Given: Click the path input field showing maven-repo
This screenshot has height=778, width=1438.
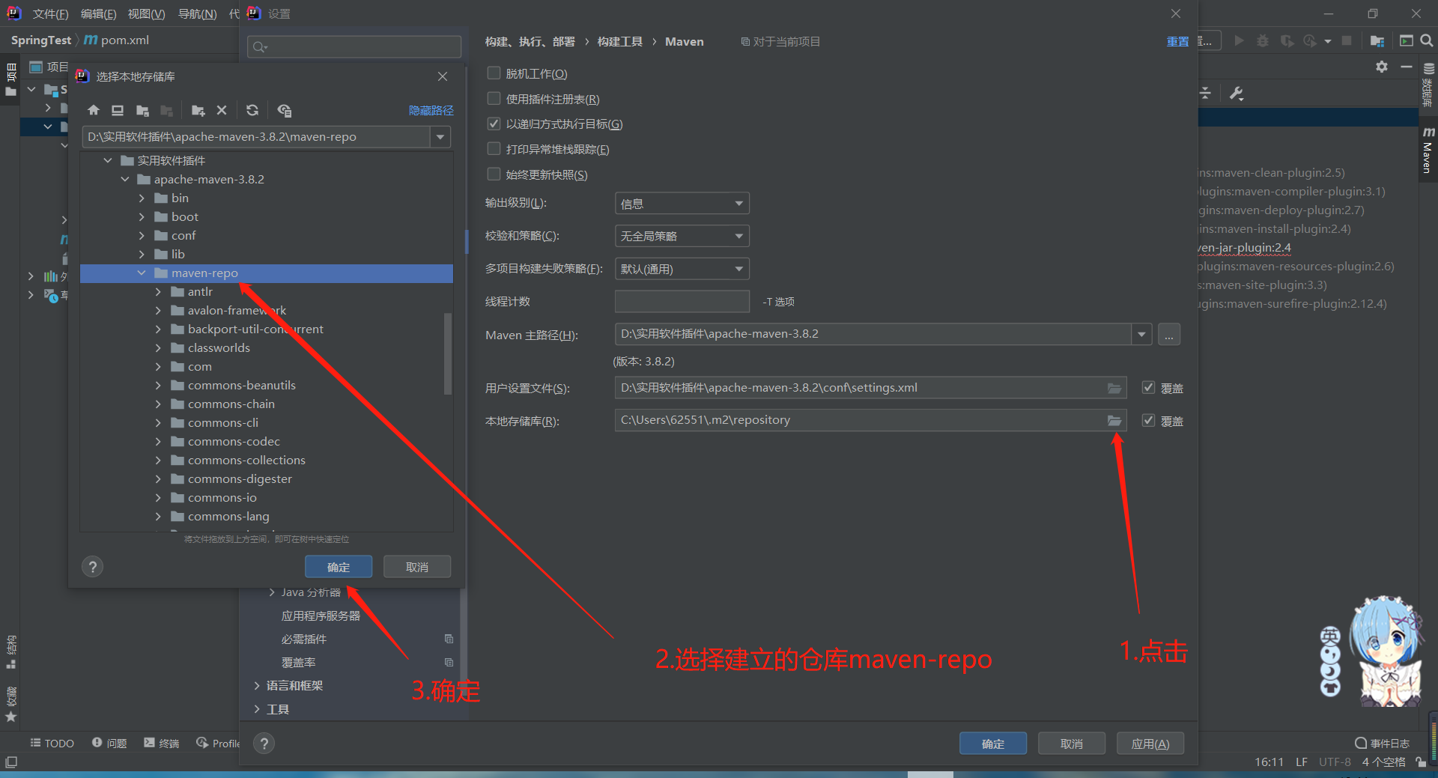Looking at the screenshot, I should tap(262, 136).
